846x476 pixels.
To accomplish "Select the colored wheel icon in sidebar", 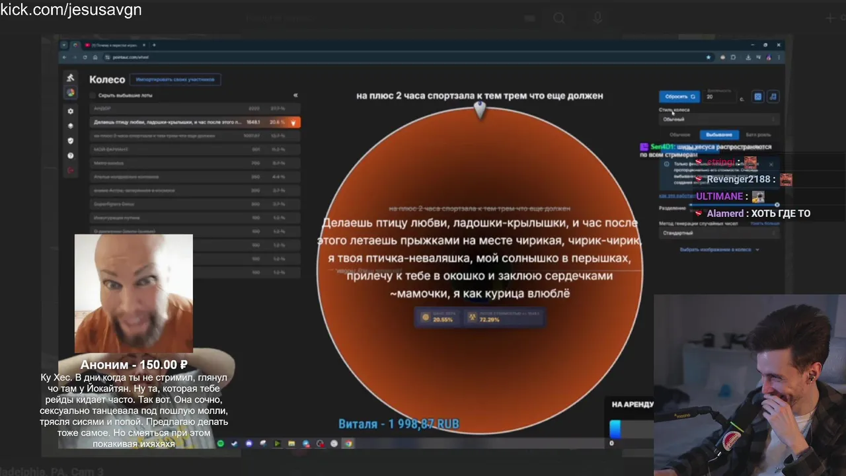I will coord(71,93).
